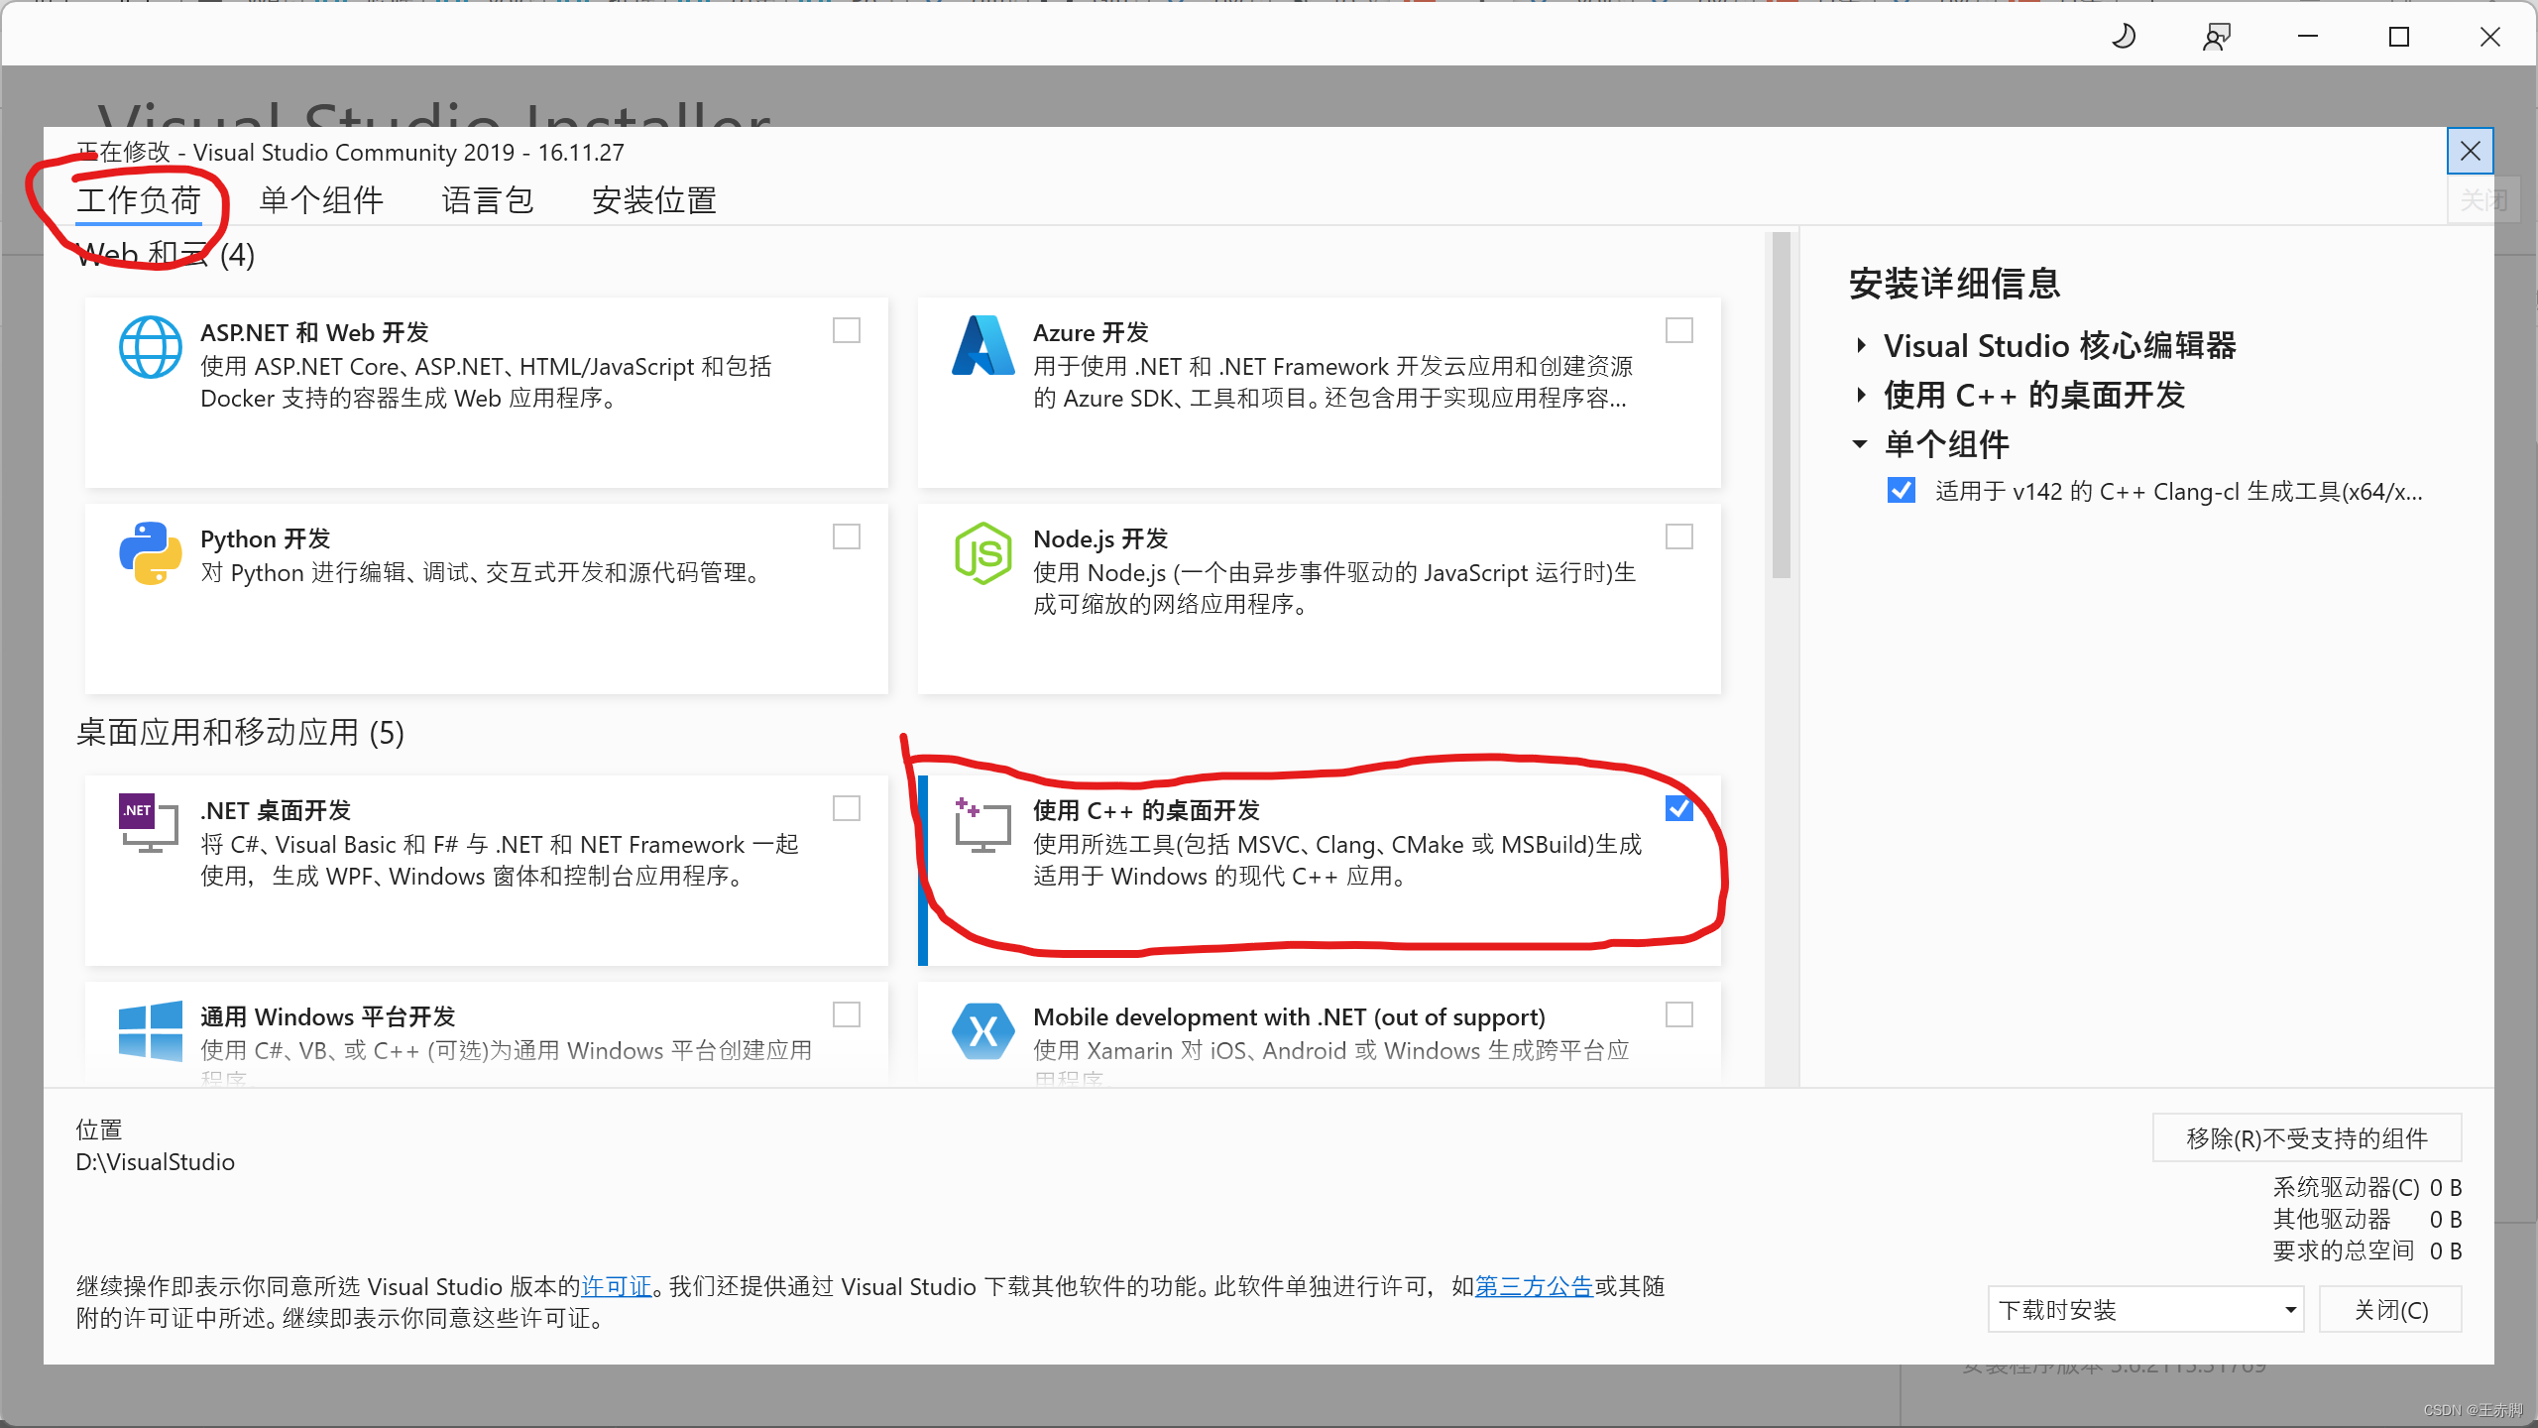The height and width of the screenshot is (1428, 2538).
Task: Enable Mobile development with .NET checkbox
Action: point(1678,1014)
